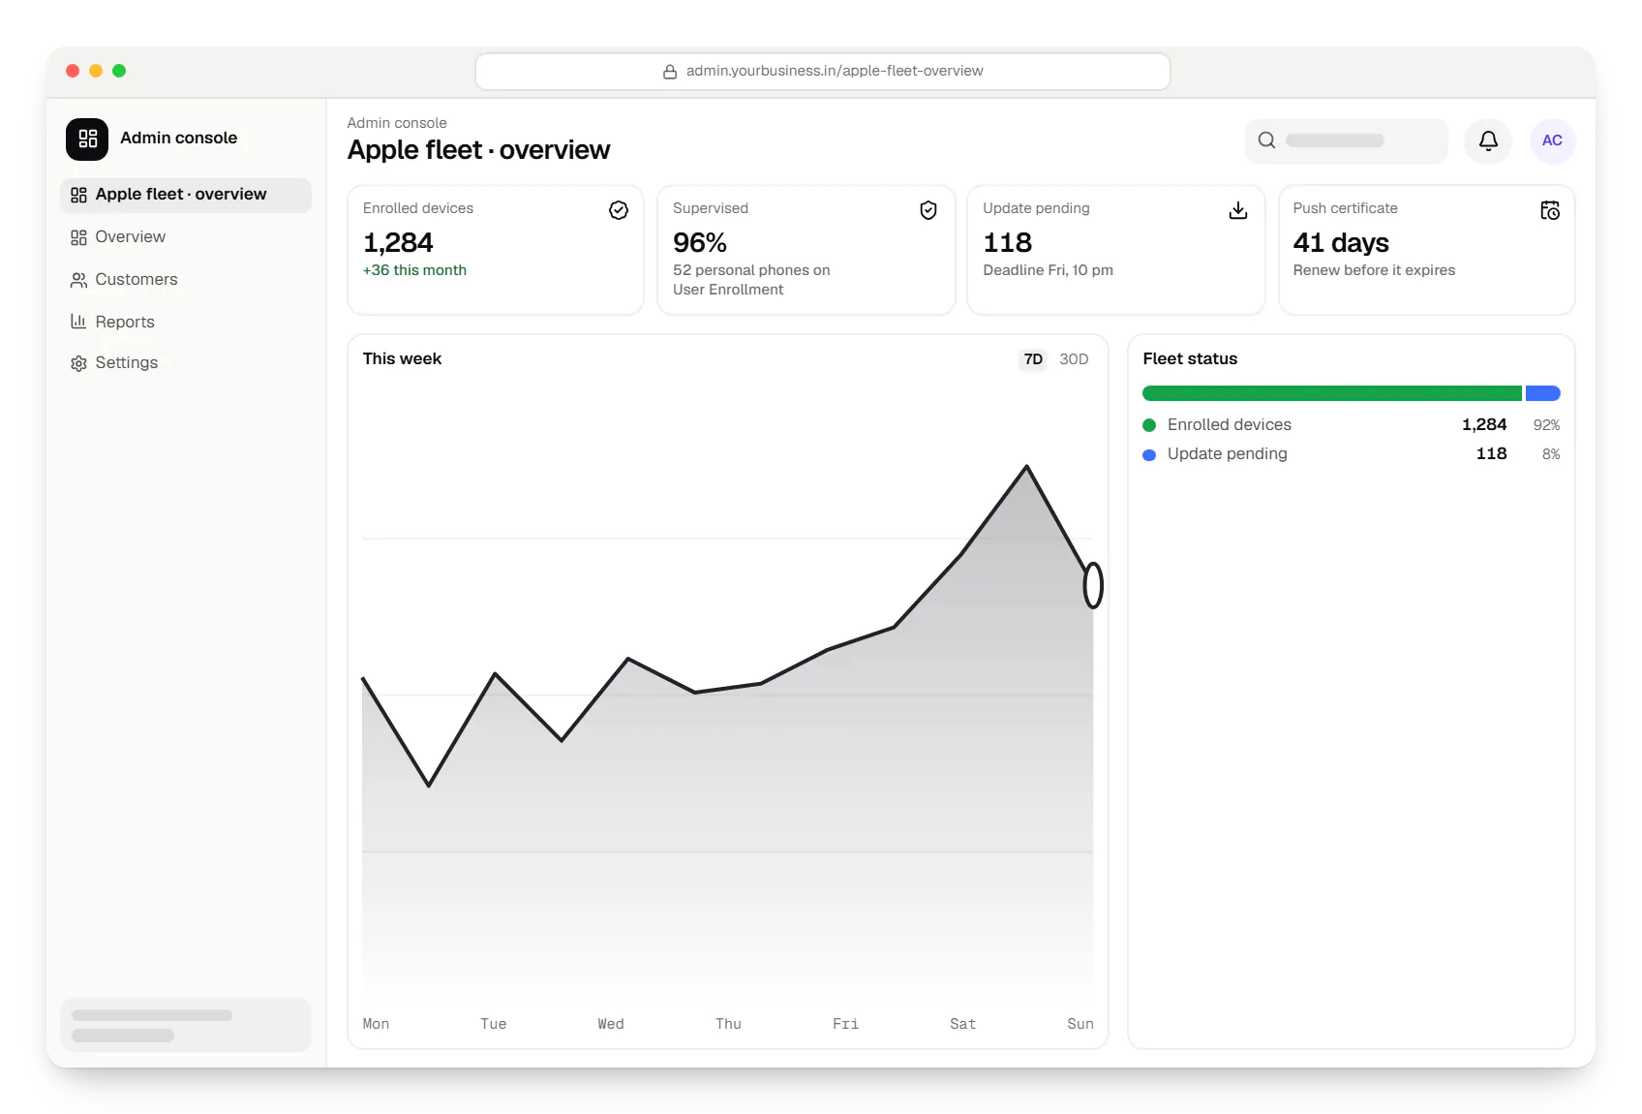Screen dimensions: 1642x1114
Task: Click the 'This week' chart heading
Action: pos(402,358)
